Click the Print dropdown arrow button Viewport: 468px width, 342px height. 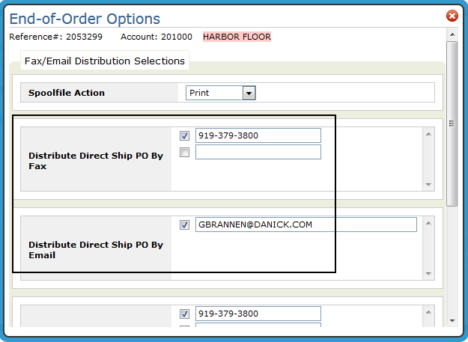(249, 93)
